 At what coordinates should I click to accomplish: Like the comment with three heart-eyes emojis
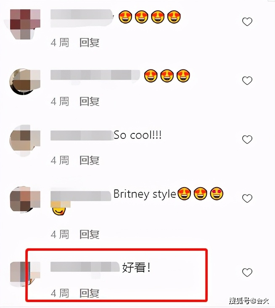[x=247, y=80]
